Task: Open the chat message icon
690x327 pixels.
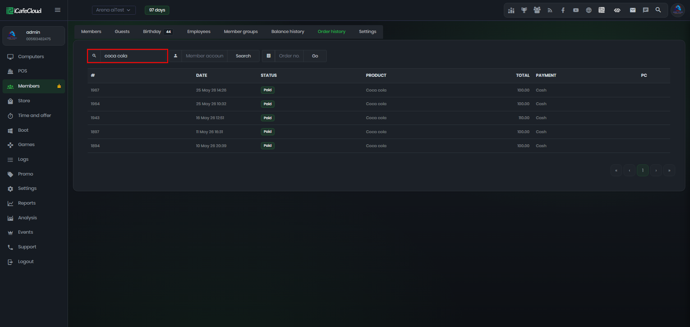Action: point(646,10)
